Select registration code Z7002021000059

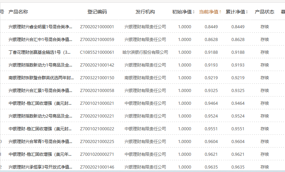[97, 40]
